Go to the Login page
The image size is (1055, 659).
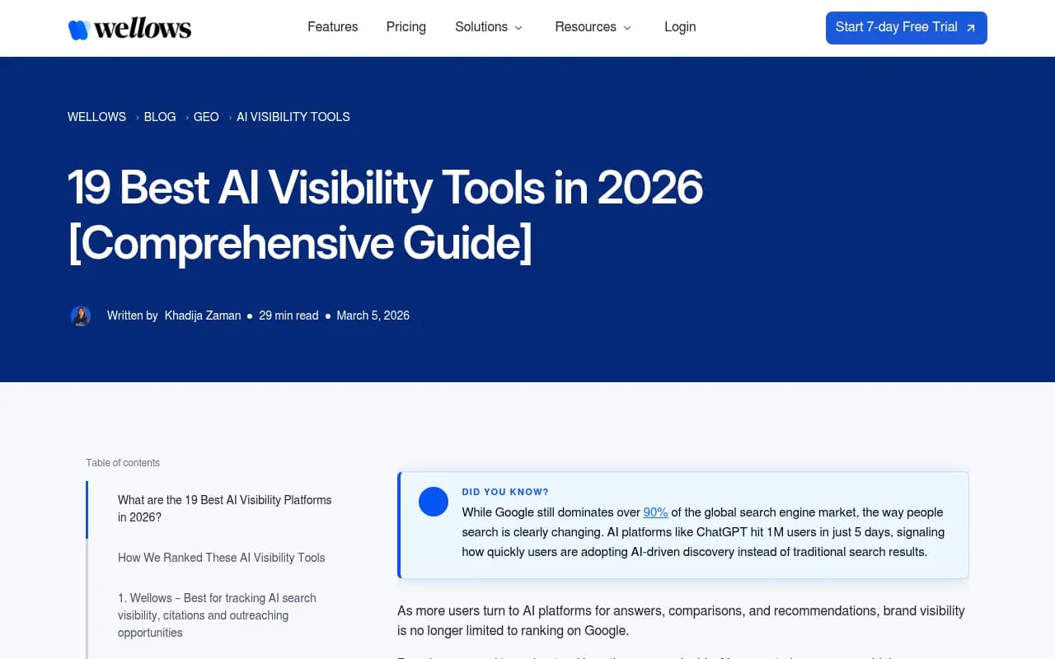[680, 27]
